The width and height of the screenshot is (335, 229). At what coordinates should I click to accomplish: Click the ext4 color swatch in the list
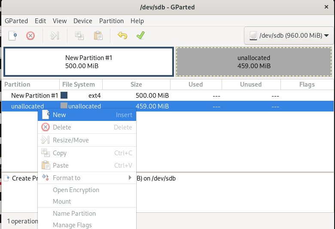click(64, 95)
